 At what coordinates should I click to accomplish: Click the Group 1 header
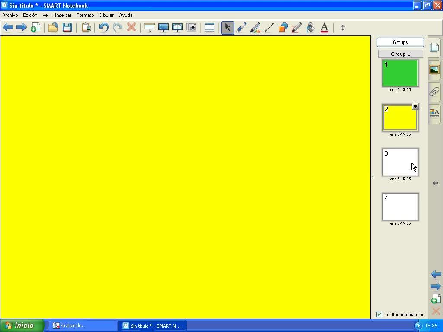(x=400, y=54)
